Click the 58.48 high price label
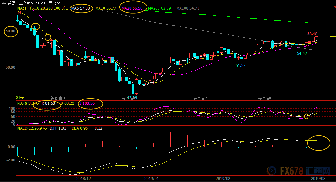The image size is (336, 182). tap(312, 34)
